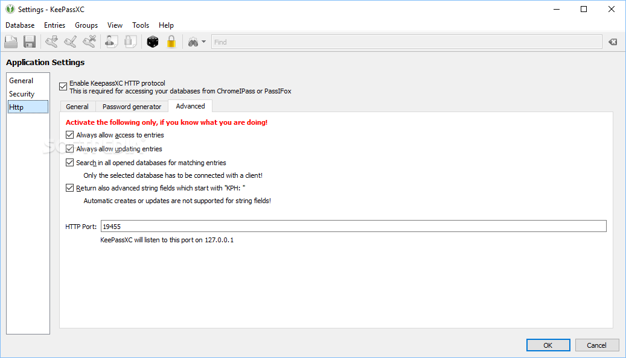Toggle Return also advanced string fields checkbox
The height and width of the screenshot is (358, 626).
click(70, 188)
